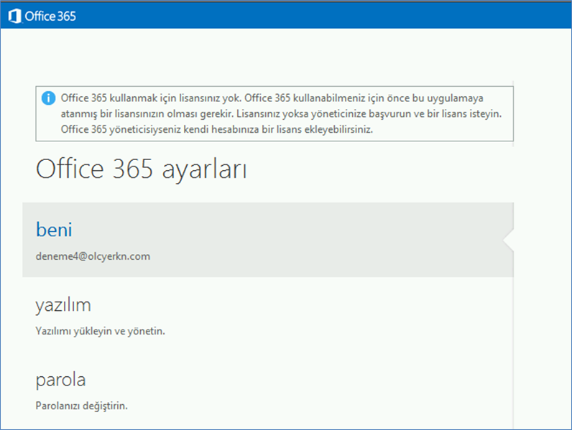Click the license warning message text
This screenshot has width=572, height=430.
pyautogui.click(x=281, y=113)
